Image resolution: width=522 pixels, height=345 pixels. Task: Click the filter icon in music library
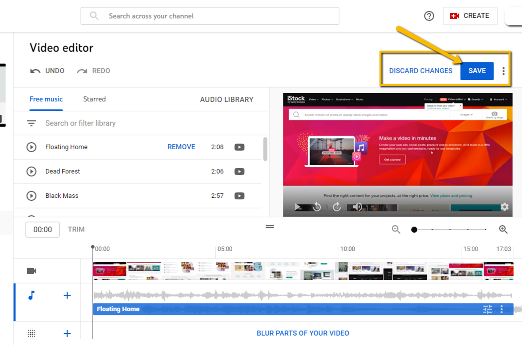coord(31,123)
